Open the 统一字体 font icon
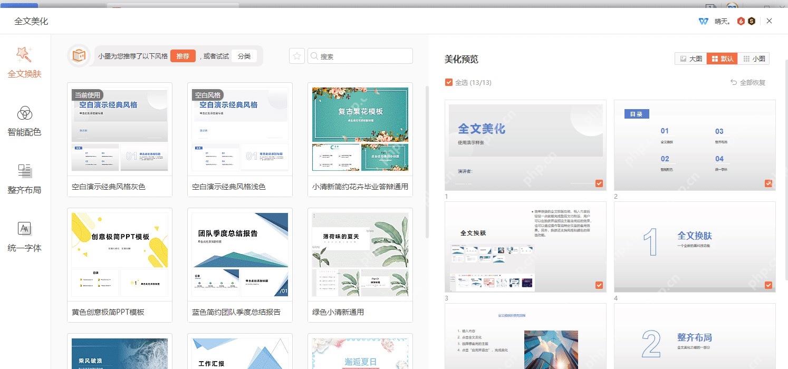This screenshot has width=788, height=369. click(x=25, y=228)
